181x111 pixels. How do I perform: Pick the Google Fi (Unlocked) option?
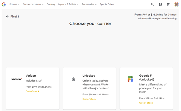tap(147, 78)
